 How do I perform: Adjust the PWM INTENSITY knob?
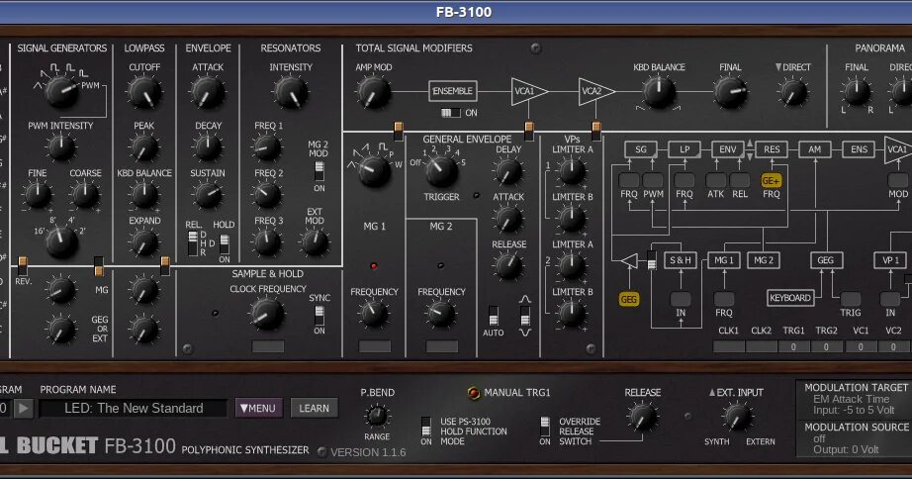pyautogui.click(x=60, y=146)
